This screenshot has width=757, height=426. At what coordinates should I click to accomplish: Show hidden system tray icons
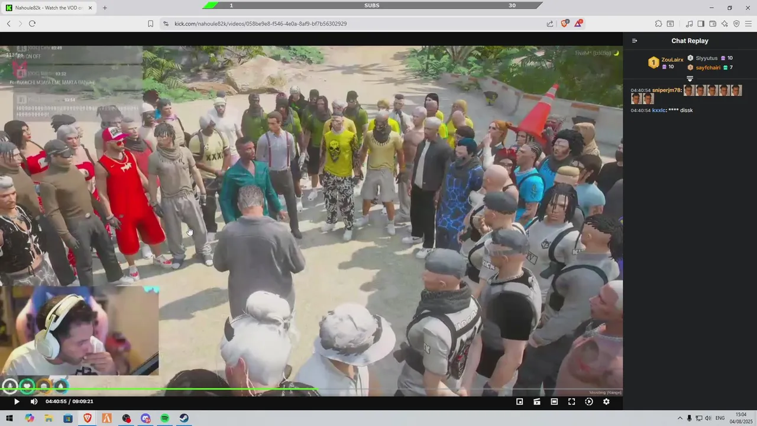pyautogui.click(x=680, y=418)
